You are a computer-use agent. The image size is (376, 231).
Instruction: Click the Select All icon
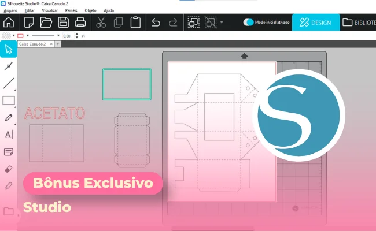click(x=194, y=23)
